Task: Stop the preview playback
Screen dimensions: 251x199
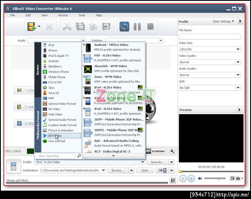Action: (x=191, y=179)
